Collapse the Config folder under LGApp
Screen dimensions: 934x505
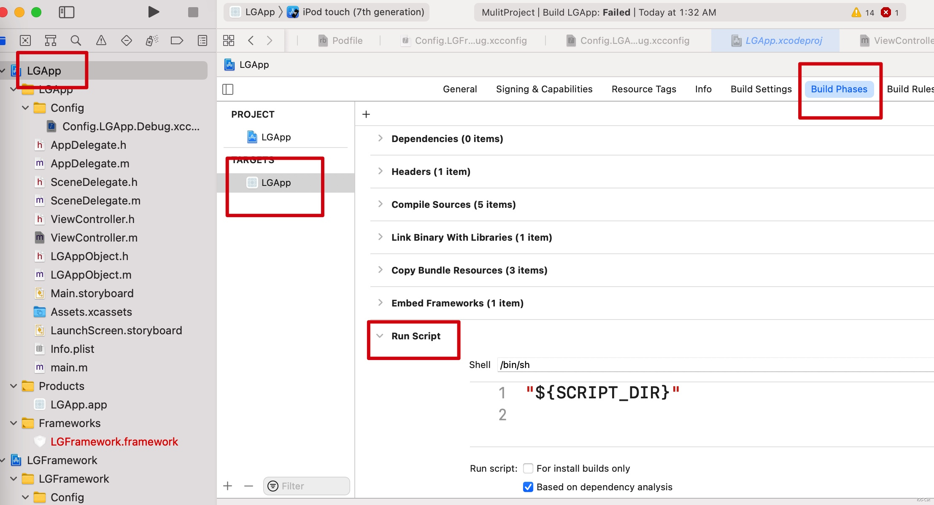tap(25, 108)
